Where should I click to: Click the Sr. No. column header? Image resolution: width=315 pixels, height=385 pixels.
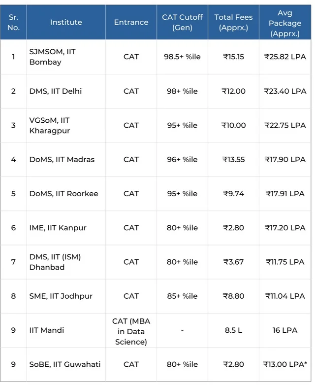click(x=14, y=22)
